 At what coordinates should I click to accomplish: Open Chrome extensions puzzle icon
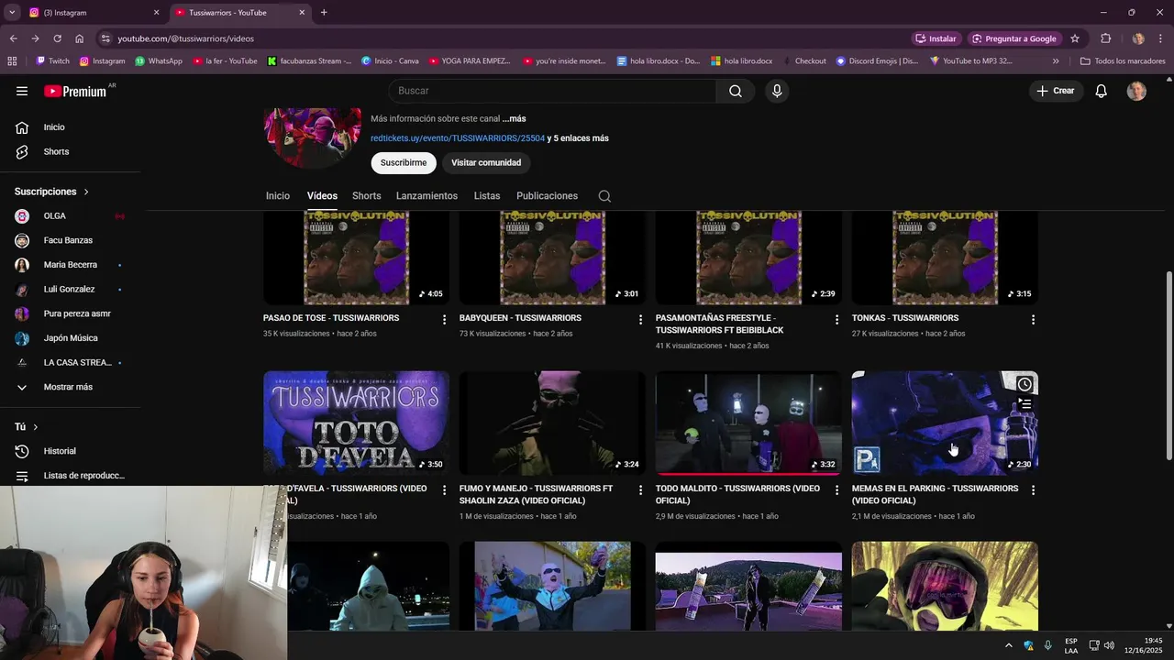coord(1105,38)
